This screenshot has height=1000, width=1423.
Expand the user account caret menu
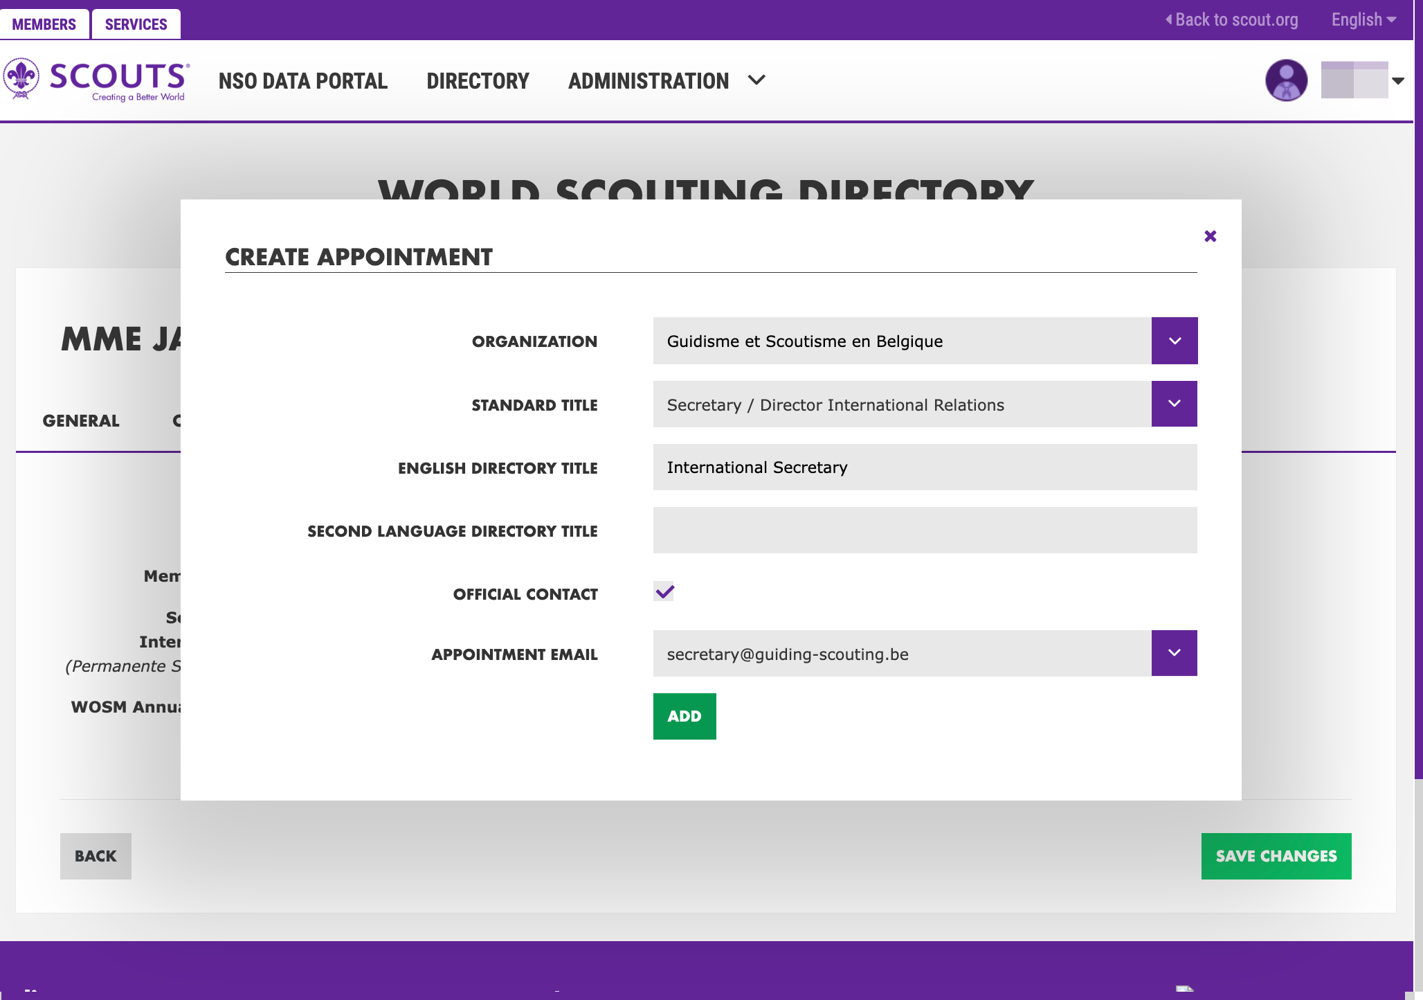(1398, 81)
